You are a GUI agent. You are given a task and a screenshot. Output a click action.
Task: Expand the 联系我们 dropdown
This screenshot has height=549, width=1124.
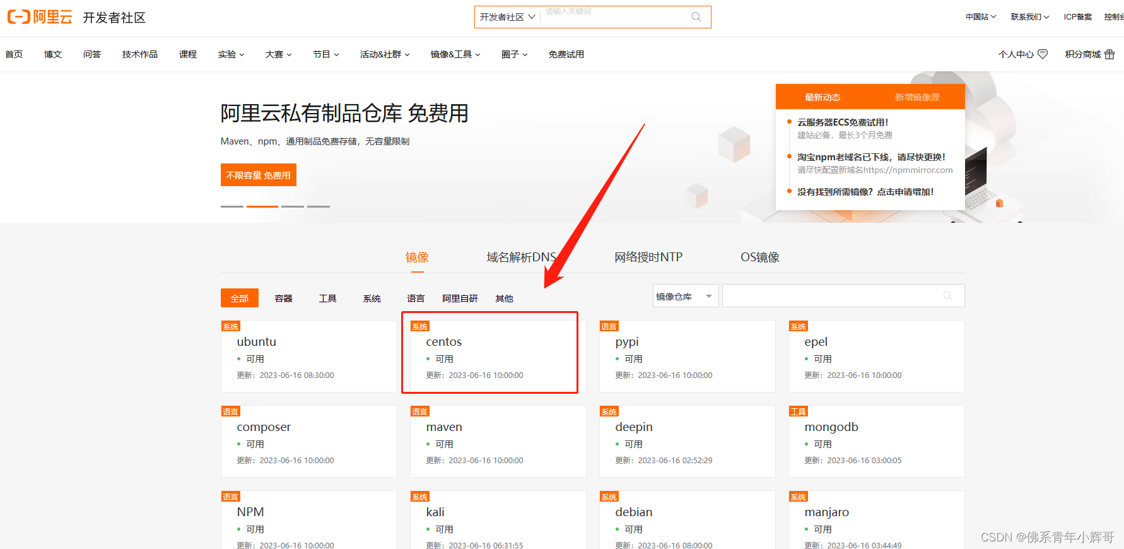(1030, 17)
